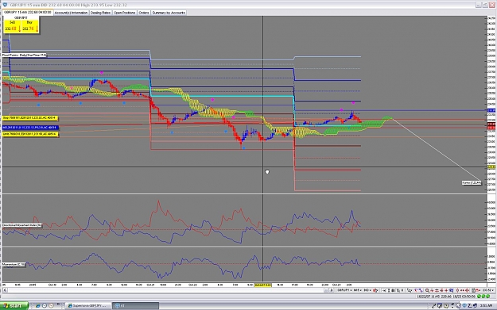Select the cursor pointer tool in toolbar
Viewport: 497px width, 310px height.
(x=410, y=290)
